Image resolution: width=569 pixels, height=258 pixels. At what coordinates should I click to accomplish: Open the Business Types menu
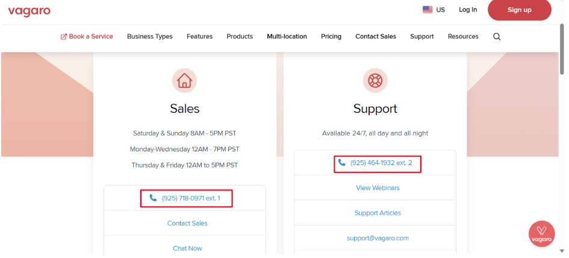[x=149, y=37]
